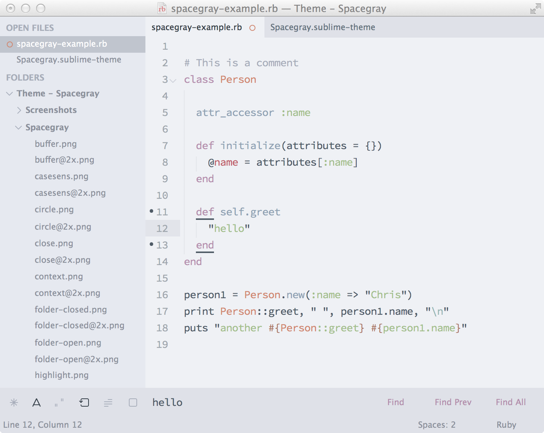Open folder-open@2x.png in the sidebar
Image resolution: width=544 pixels, height=433 pixels.
click(x=76, y=359)
